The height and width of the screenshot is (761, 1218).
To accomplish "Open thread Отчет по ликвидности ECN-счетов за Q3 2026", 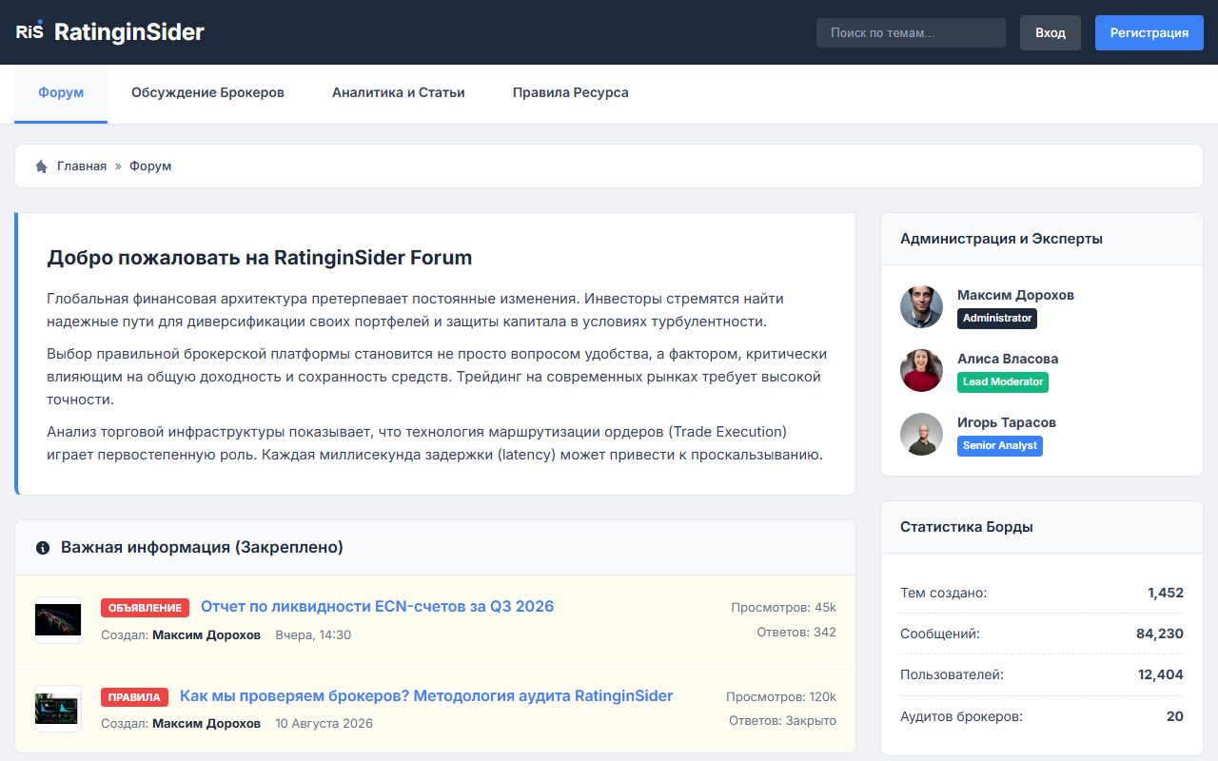I will point(378,607).
